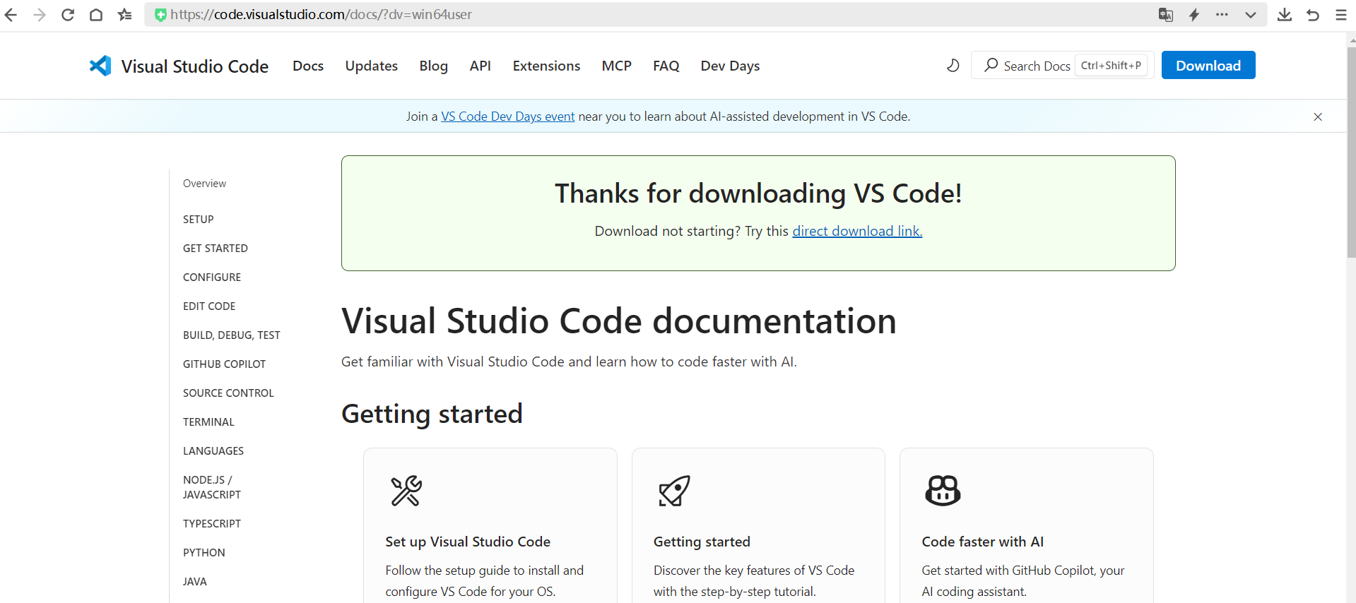The image size is (1356, 603).
Task: Toggle dark theme with moon icon
Action: 953,66
